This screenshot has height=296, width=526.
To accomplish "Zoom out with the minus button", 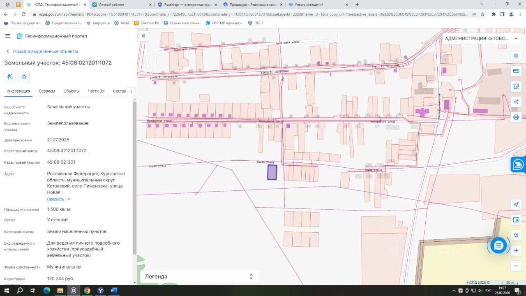I will coord(516,266).
